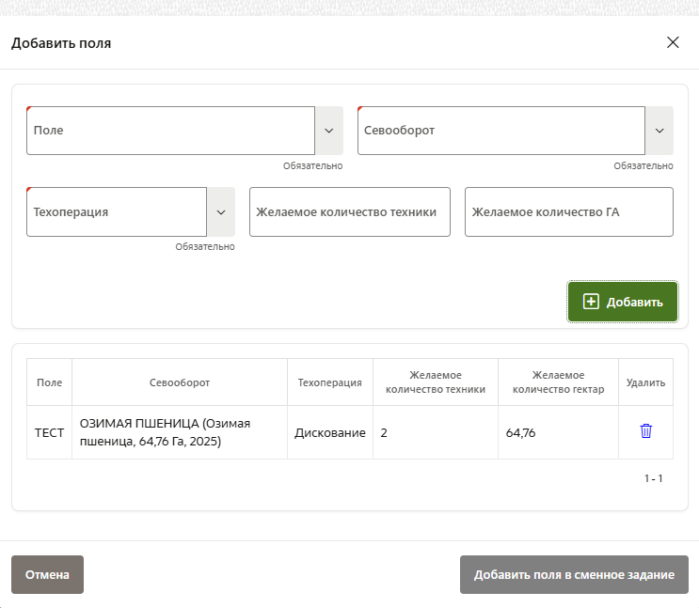
Task: Select the ТЕСТ cell in the table
Action: (x=49, y=432)
